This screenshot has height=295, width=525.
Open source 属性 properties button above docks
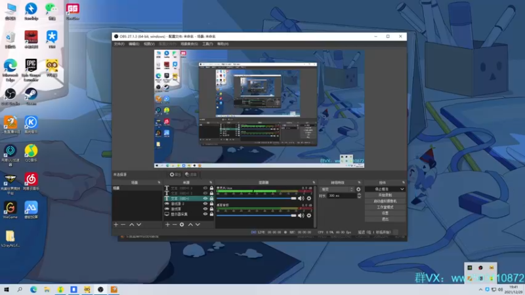coord(175,174)
